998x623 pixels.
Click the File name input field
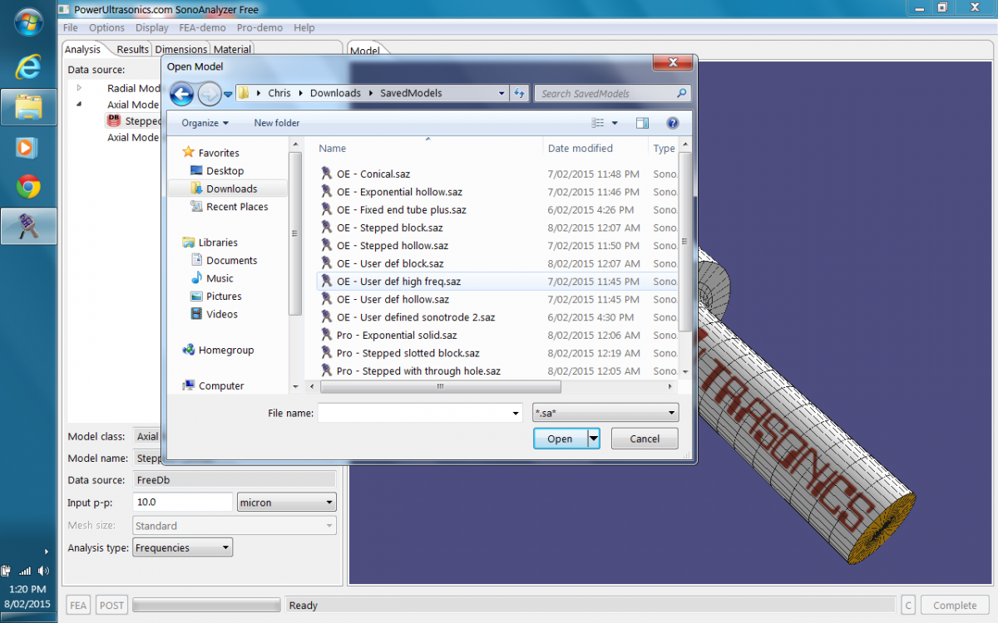pos(413,413)
